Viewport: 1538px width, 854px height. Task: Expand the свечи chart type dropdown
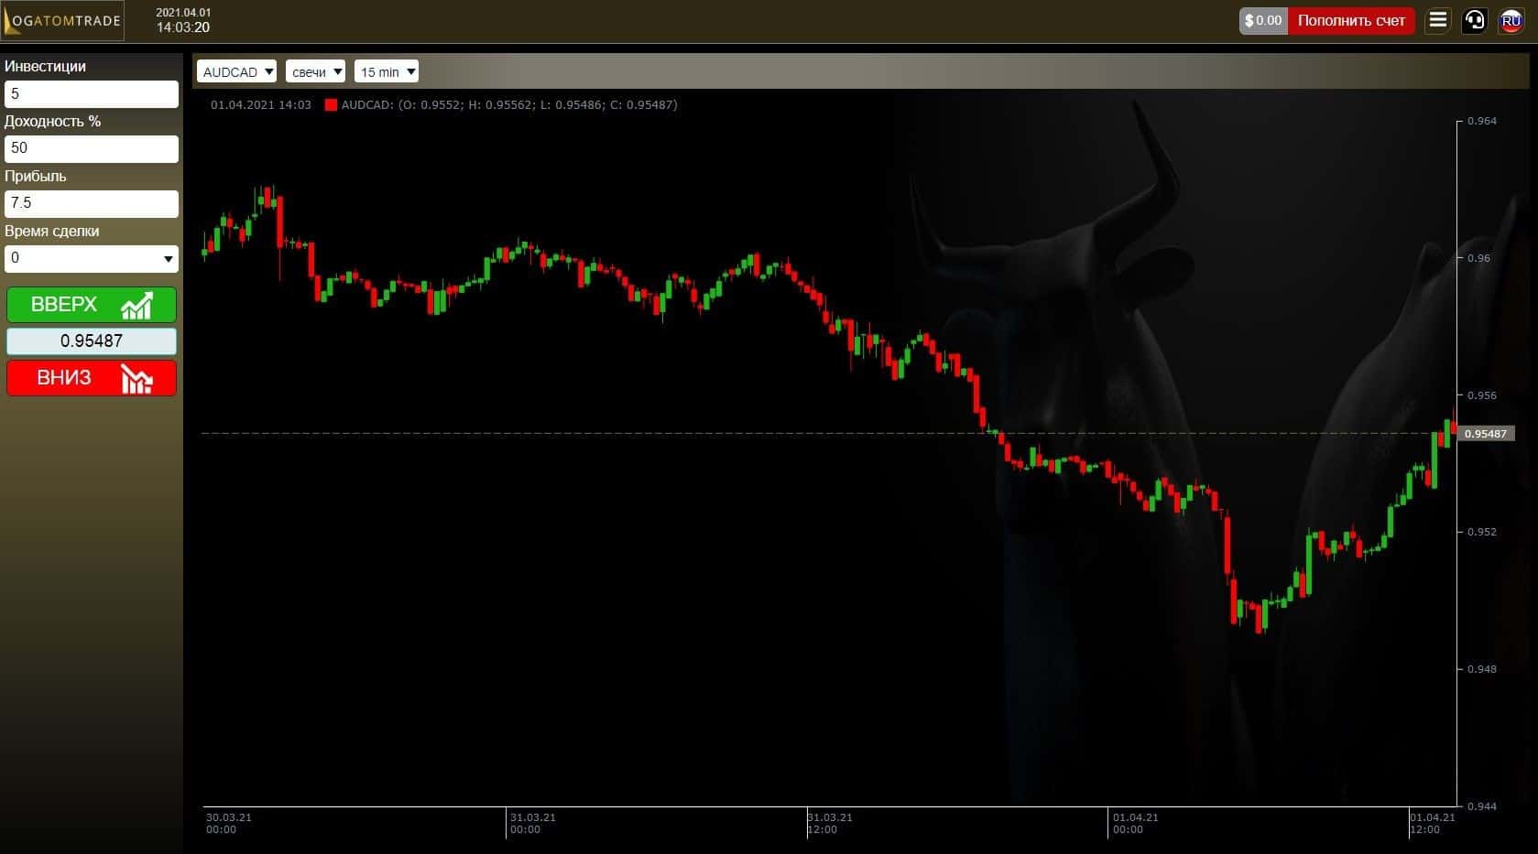coord(315,71)
